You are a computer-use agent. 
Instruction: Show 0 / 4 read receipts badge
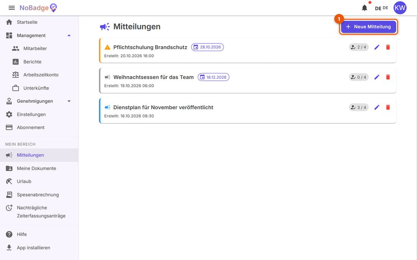pyautogui.click(x=359, y=77)
